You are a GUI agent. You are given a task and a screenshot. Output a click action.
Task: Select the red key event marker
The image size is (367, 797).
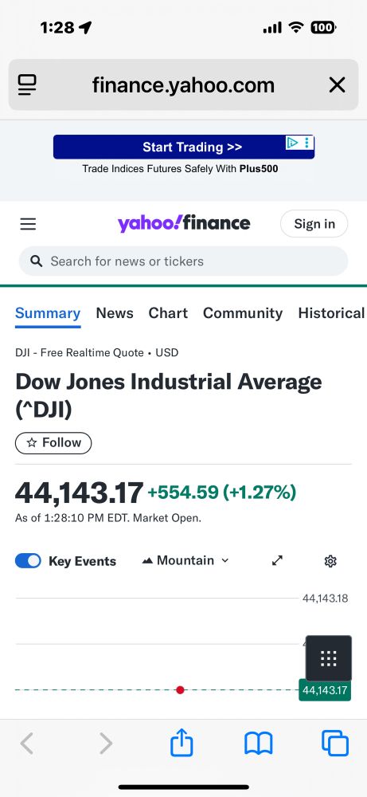click(x=180, y=689)
